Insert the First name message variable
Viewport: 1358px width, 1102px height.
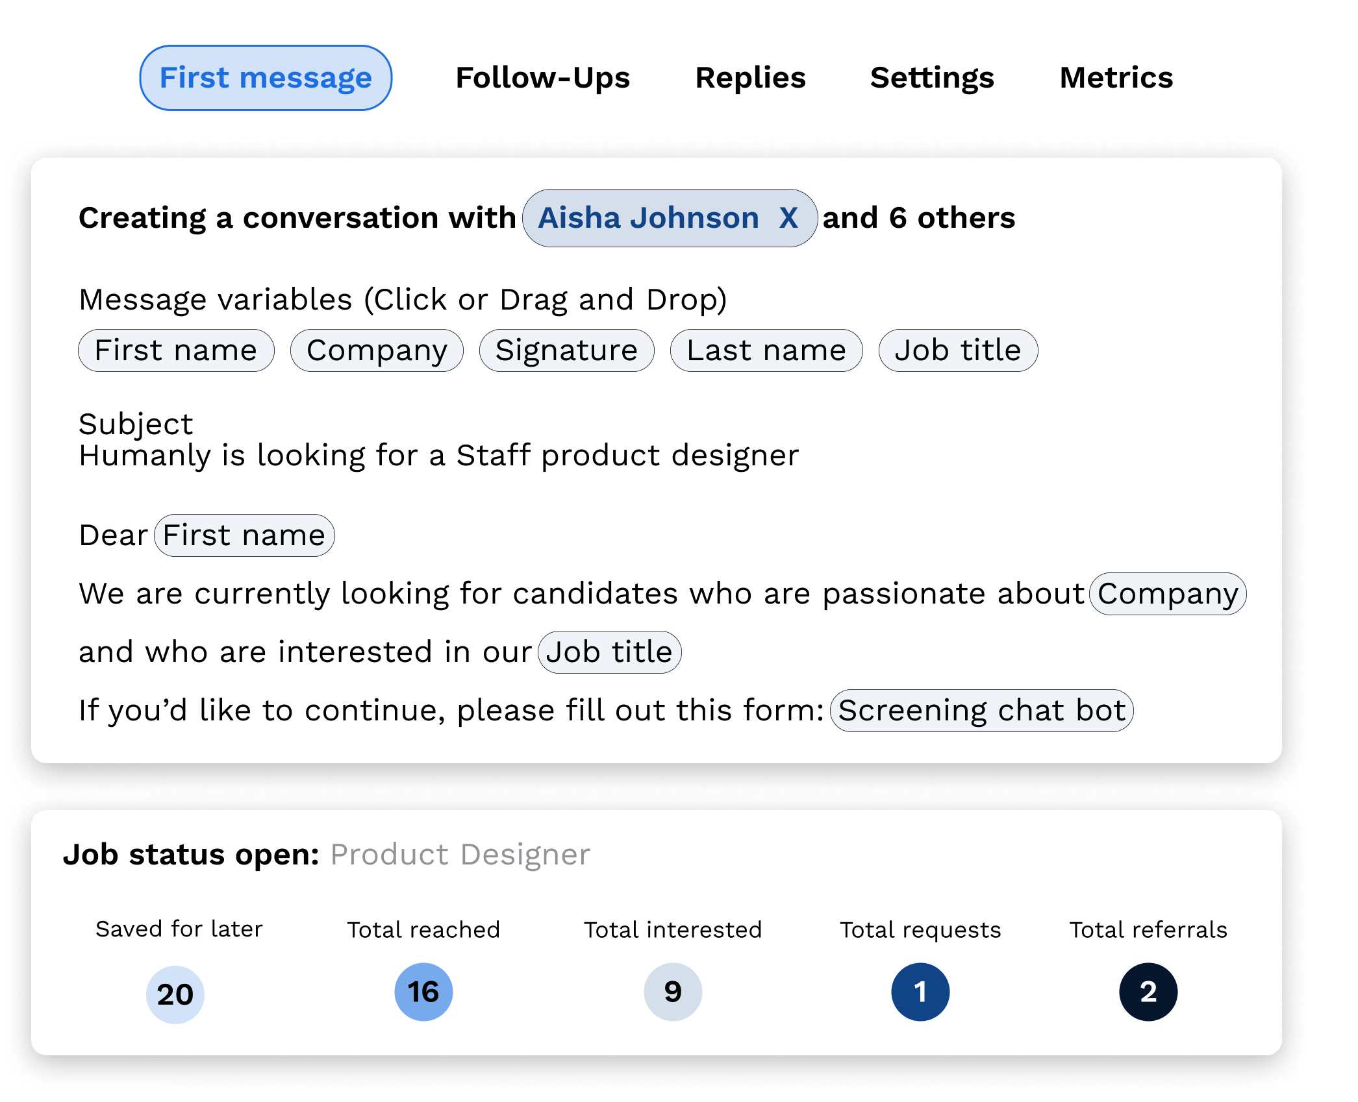click(x=176, y=350)
